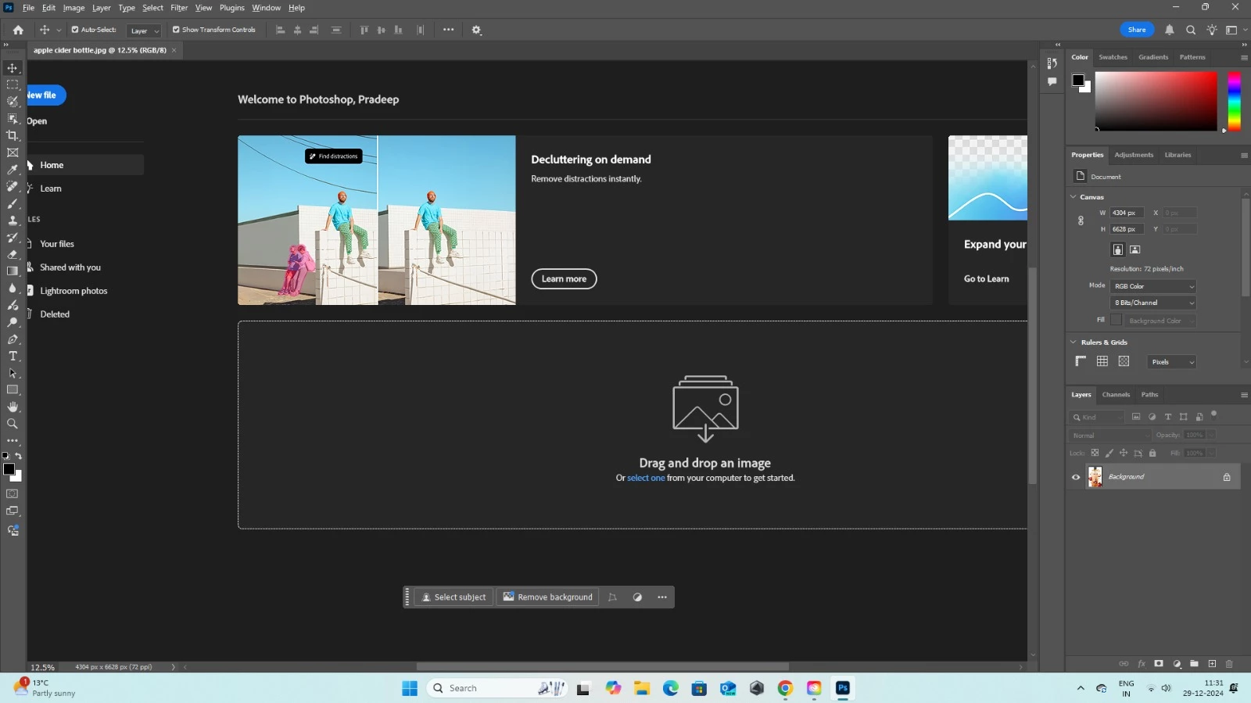Open the Filter menu

pos(179,8)
